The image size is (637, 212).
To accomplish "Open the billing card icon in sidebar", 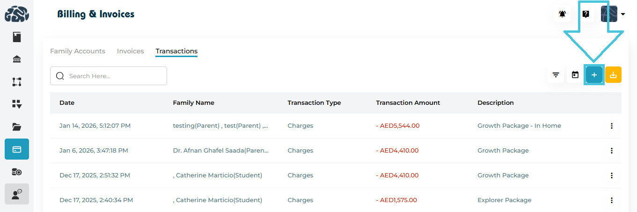I will point(17,149).
